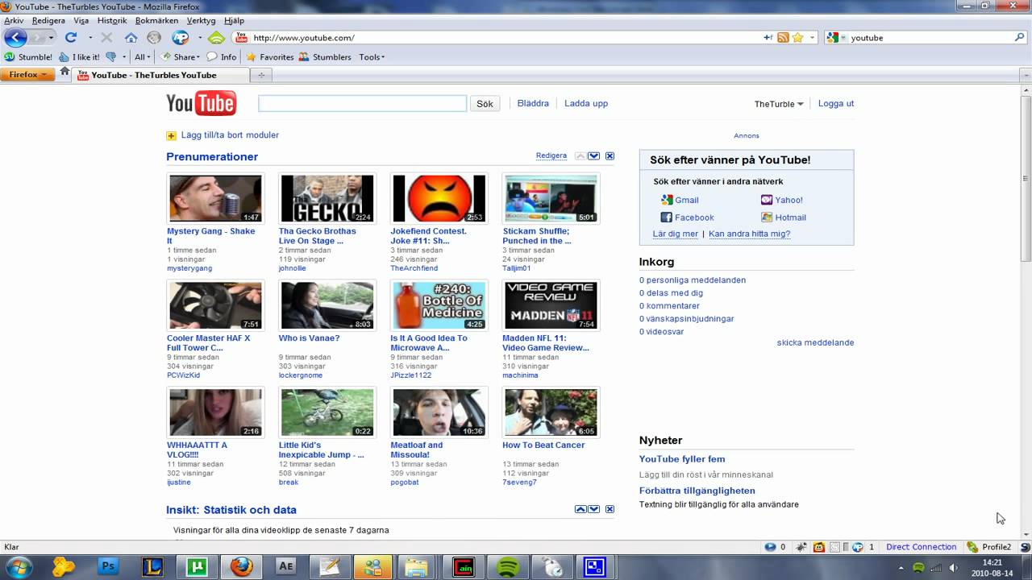Click the StumbleUpon Stumble! button
The image size is (1032, 580).
point(28,57)
